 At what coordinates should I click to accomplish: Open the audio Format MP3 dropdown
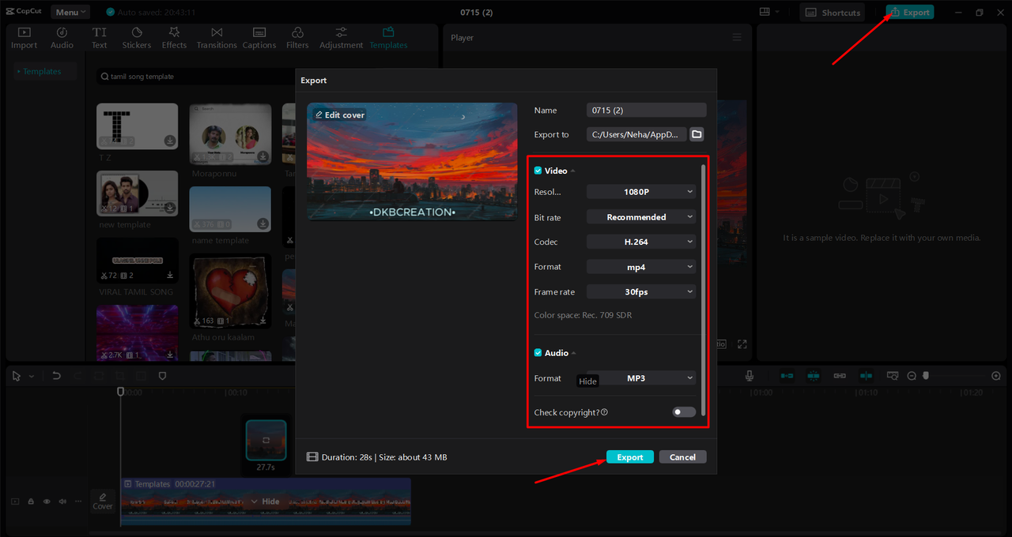[x=641, y=378]
